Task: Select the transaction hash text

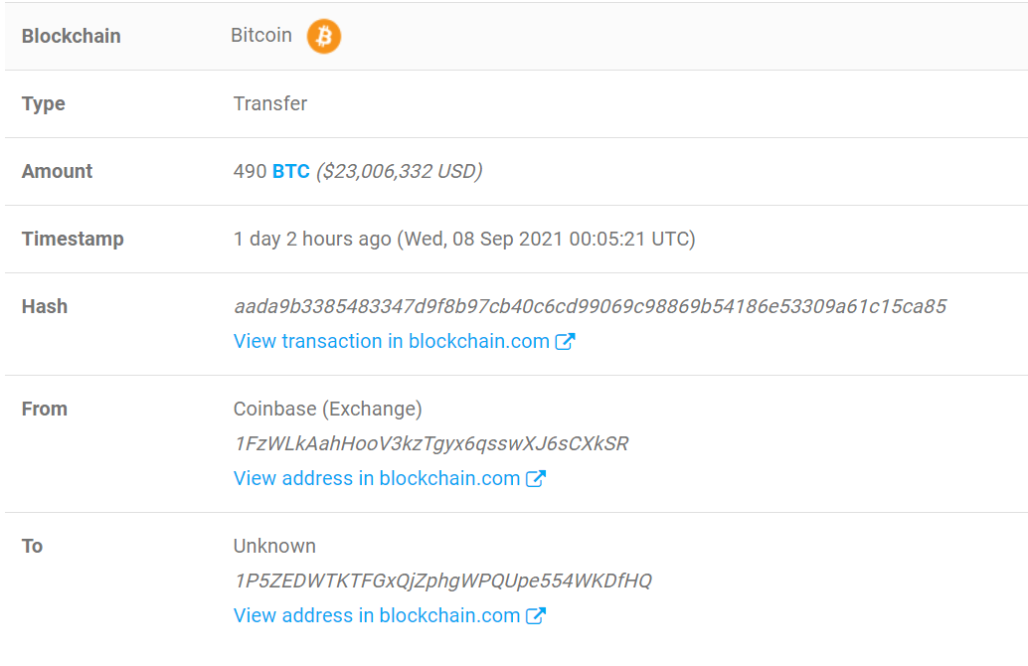Action: tap(590, 307)
